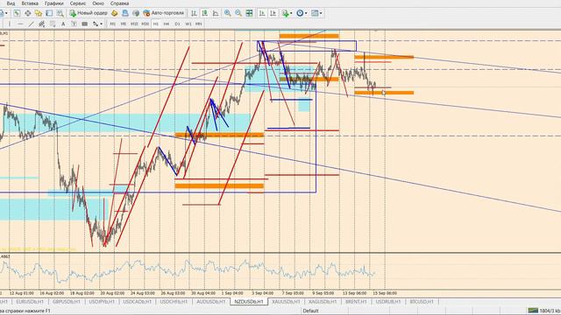The height and width of the screenshot is (315, 561).
Task: Select the Text 'A' tool
Action: (x=63, y=24)
